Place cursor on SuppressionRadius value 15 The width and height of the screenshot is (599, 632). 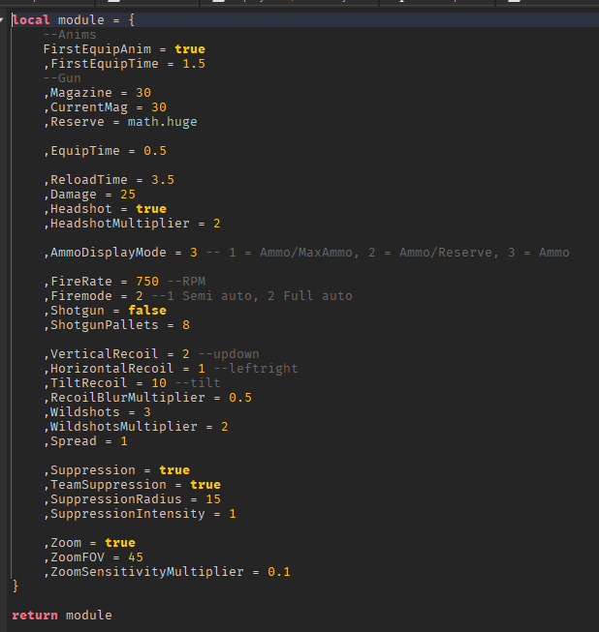213,499
